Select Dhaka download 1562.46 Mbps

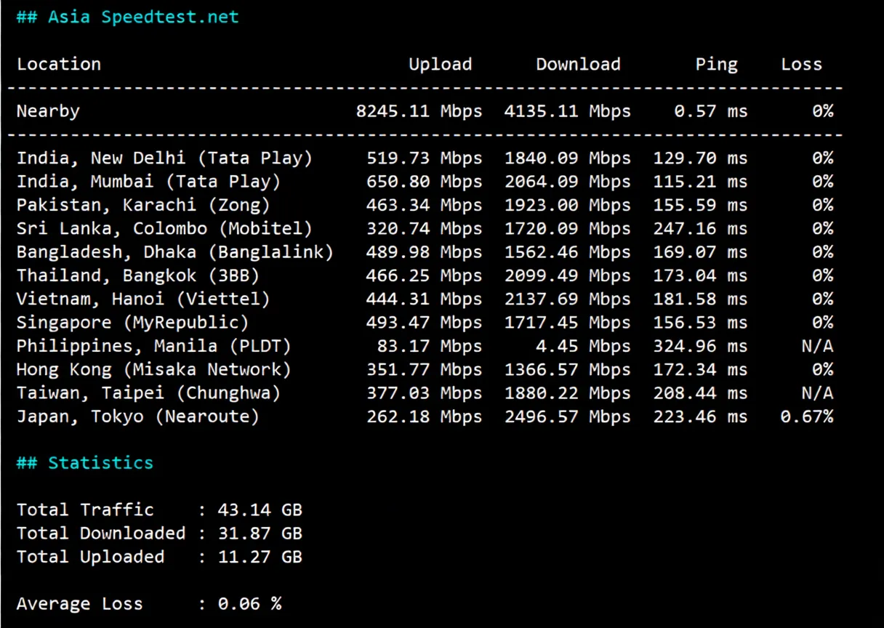568,252
